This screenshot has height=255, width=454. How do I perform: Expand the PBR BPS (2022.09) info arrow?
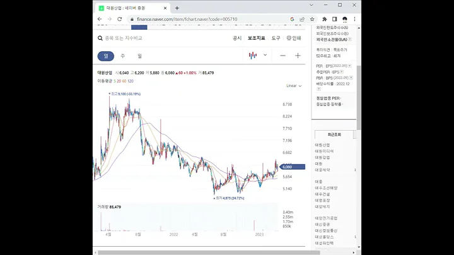(x=351, y=78)
